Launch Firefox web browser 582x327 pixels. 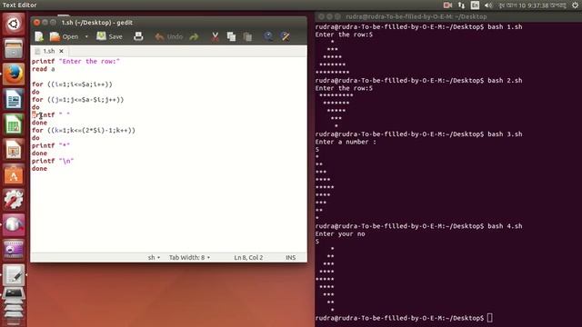(14, 74)
